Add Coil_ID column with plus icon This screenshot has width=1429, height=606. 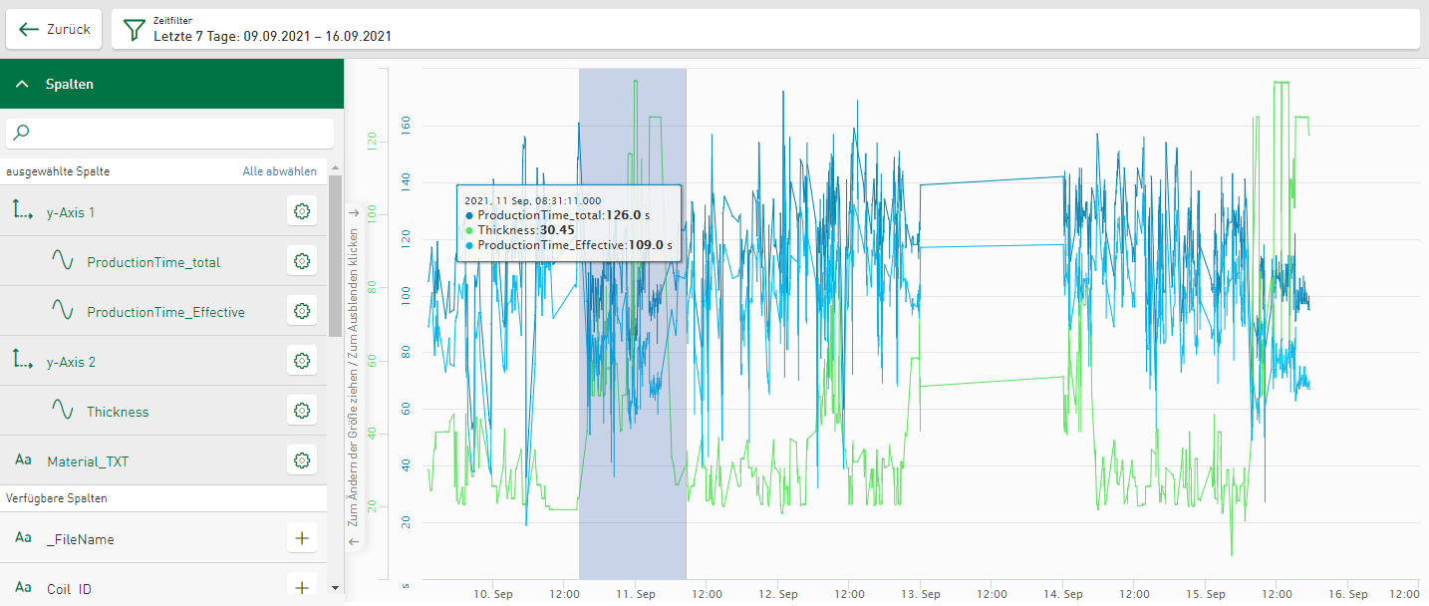click(x=302, y=588)
